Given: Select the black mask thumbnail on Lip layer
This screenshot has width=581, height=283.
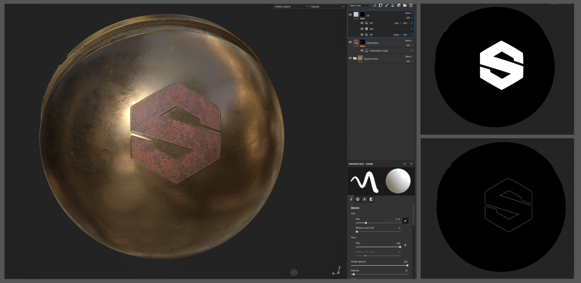Looking at the screenshot, I should pos(363,15).
